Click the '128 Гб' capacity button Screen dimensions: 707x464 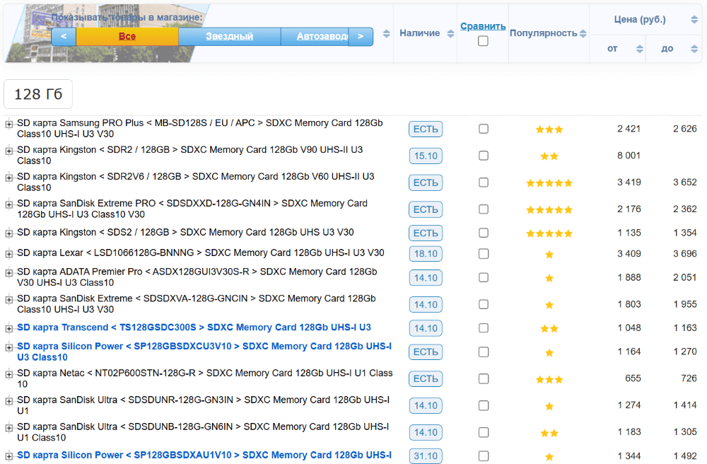pos(38,95)
